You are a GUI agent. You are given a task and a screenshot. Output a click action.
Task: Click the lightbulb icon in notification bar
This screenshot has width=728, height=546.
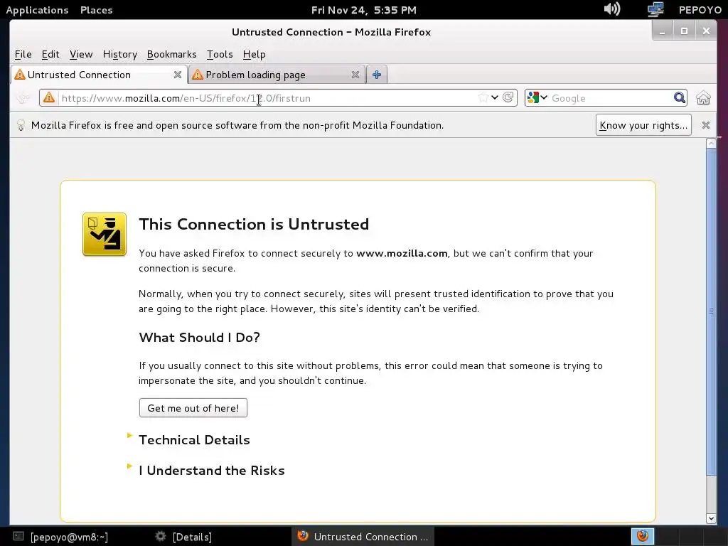tap(21, 125)
